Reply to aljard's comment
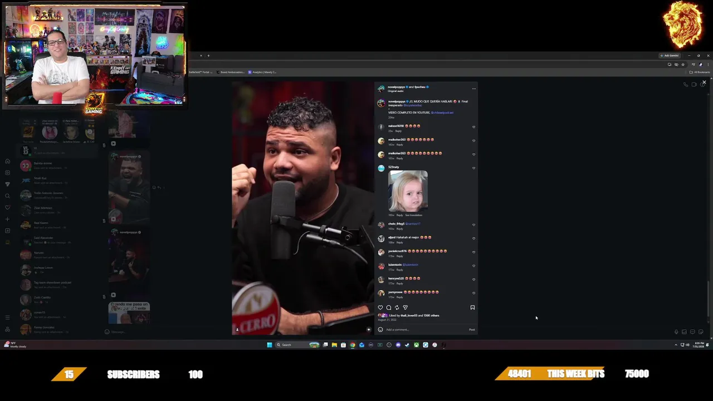The width and height of the screenshot is (713, 401). (x=399, y=242)
